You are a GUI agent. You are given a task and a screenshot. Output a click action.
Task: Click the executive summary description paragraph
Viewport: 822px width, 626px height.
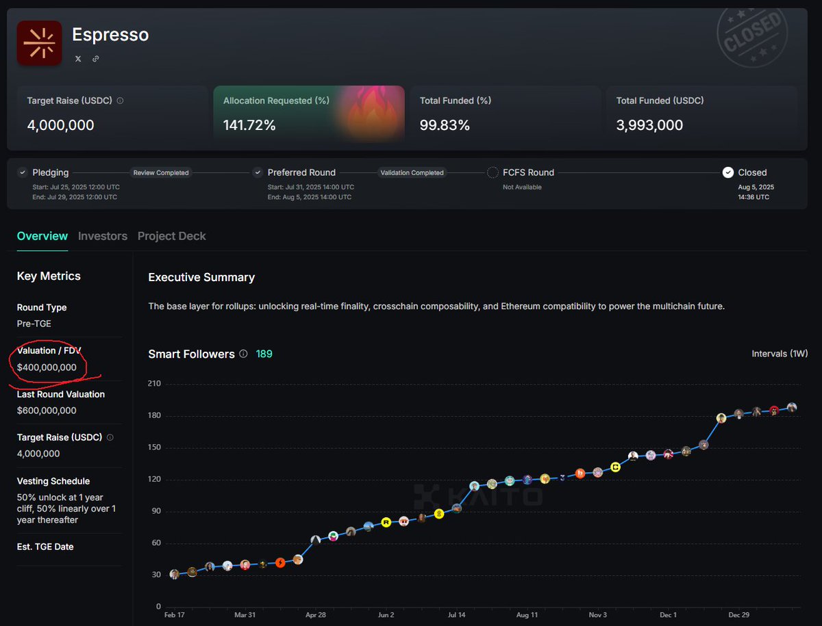tap(436, 306)
